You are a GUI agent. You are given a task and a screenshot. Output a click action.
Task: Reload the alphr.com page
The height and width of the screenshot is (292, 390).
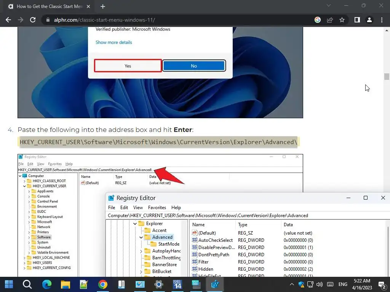(33, 20)
